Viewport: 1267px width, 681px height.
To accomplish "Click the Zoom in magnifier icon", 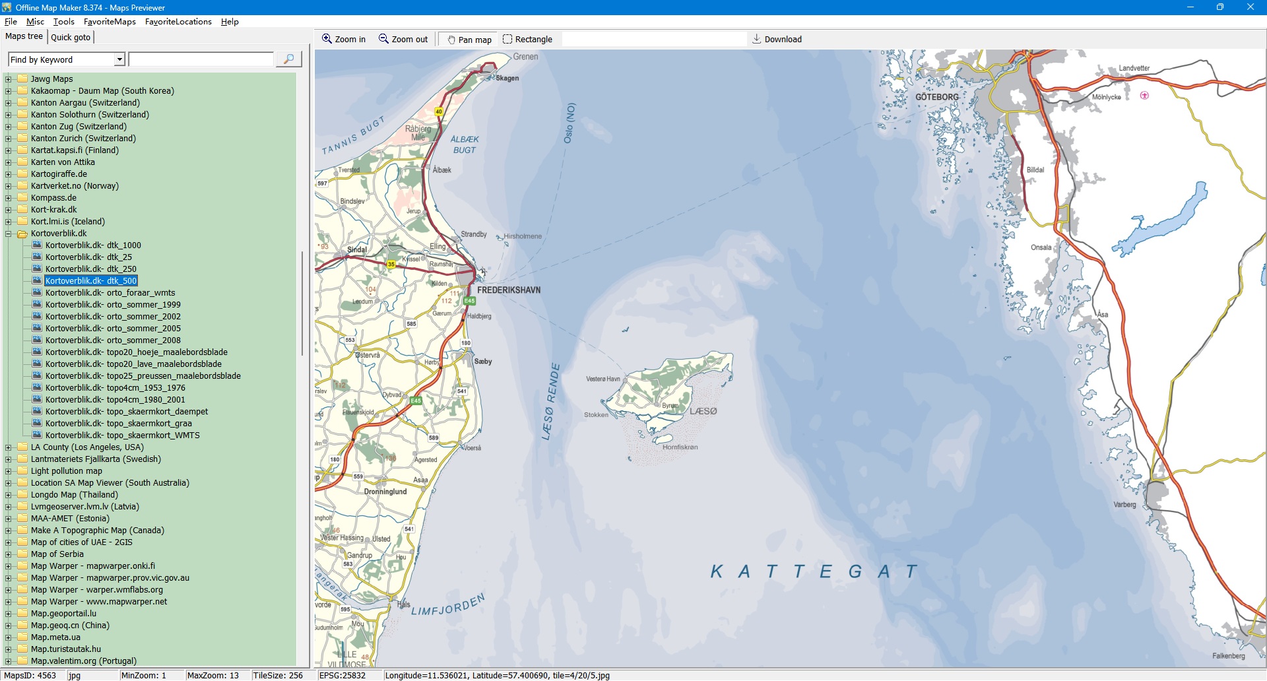I will point(327,39).
